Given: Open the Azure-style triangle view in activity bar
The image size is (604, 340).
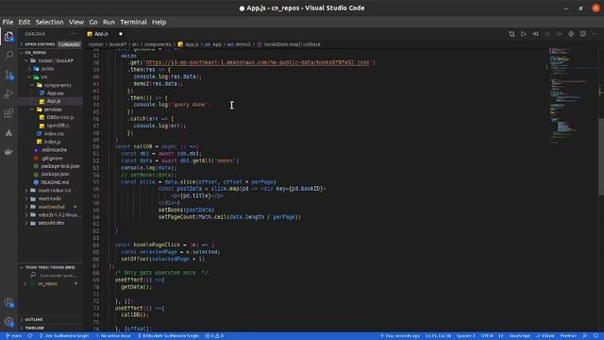Looking at the screenshot, I should pyautogui.click(x=8, y=132).
